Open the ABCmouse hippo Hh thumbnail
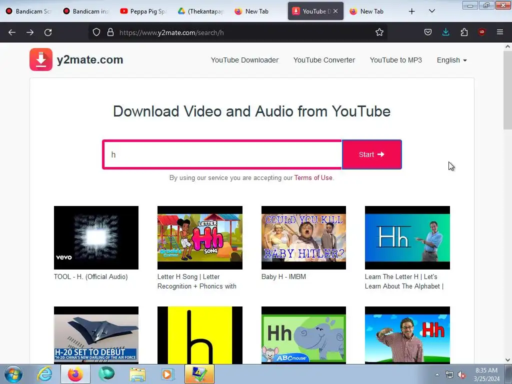Screen dimensions: 512x384 coord(303,335)
